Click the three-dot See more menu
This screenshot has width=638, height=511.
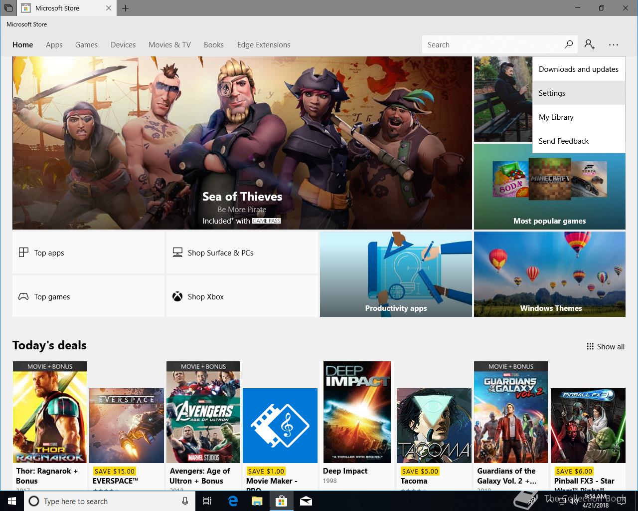coord(614,44)
